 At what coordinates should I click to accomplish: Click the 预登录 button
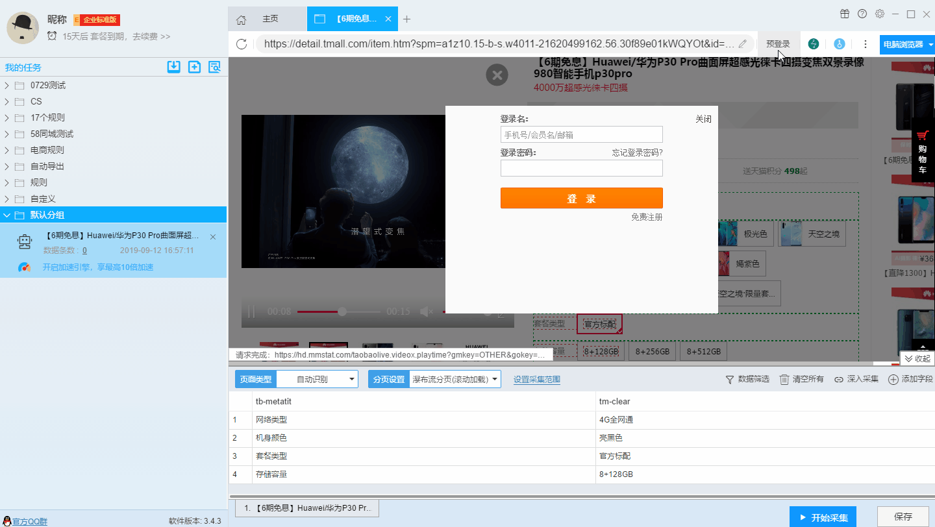[778, 44]
